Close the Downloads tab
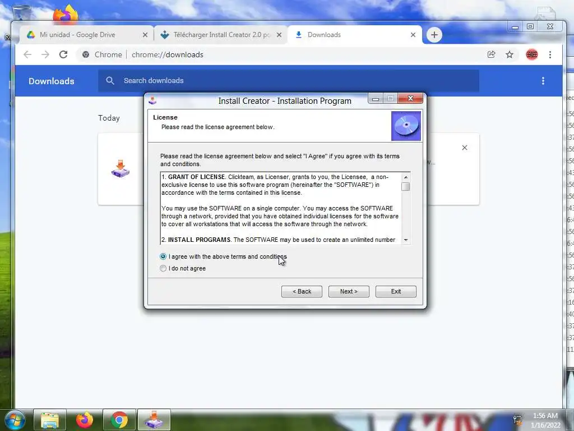Screen dimensions: 574x431 click(x=413, y=35)
